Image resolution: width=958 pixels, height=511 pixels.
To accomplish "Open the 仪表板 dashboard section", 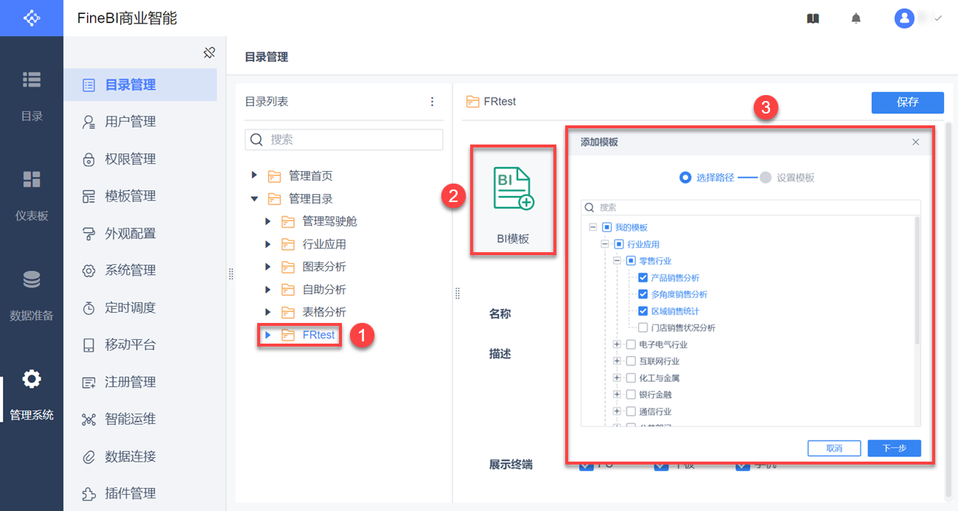I will (32, 195).
